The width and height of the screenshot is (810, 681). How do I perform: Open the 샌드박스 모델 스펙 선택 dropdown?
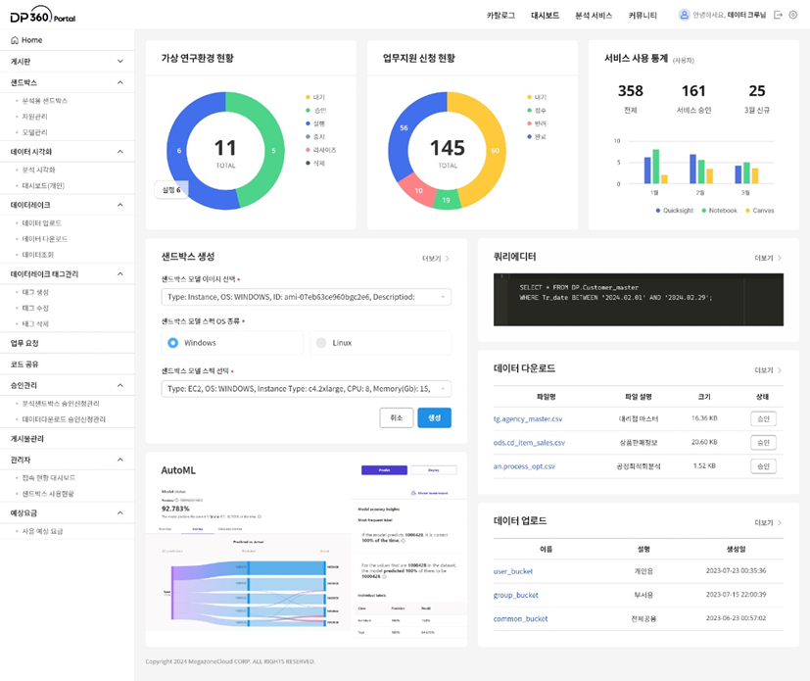pyautogui.click(x=306, y=389)
